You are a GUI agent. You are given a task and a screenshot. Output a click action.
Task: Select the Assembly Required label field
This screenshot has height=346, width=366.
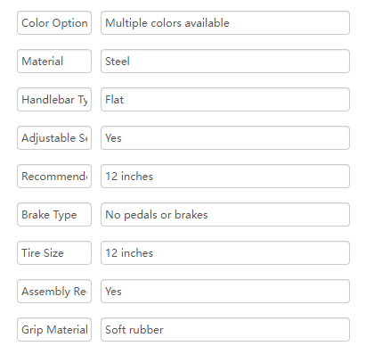54,292
